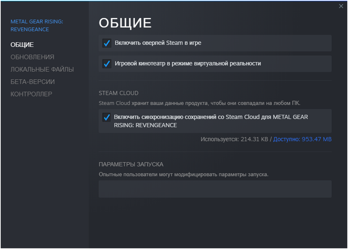
Task: Click the Доступно: 953.47 MB link
Action: (x=302, y=139)
